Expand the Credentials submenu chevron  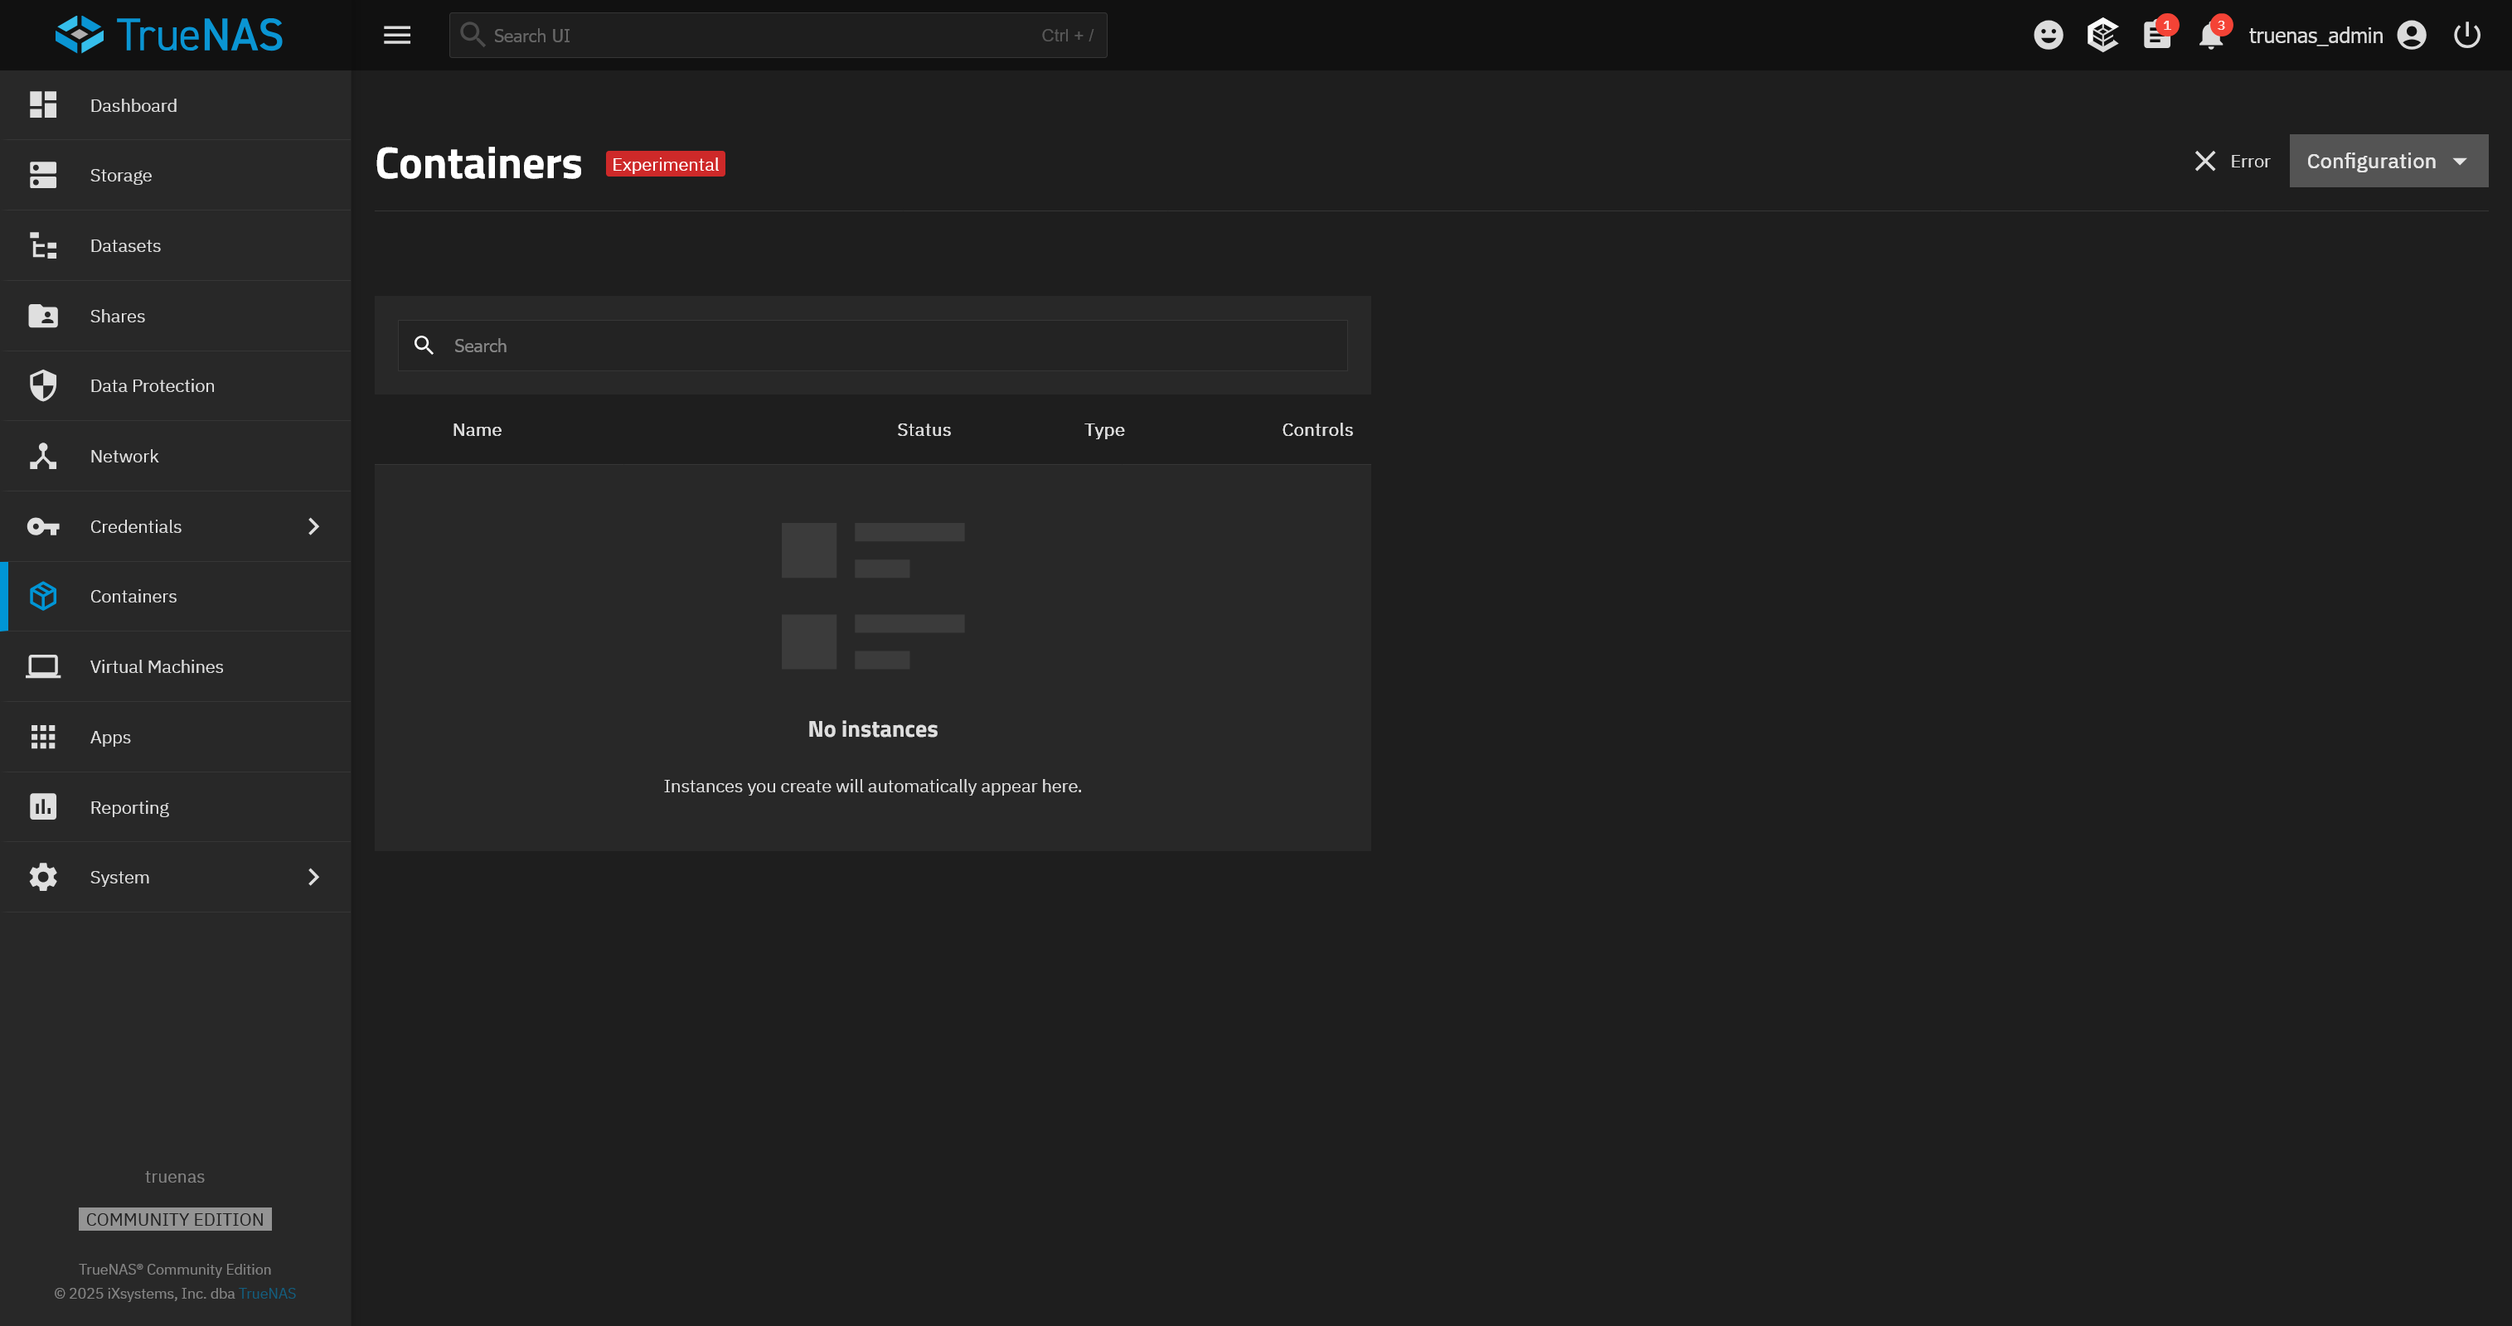pos(314,526)
